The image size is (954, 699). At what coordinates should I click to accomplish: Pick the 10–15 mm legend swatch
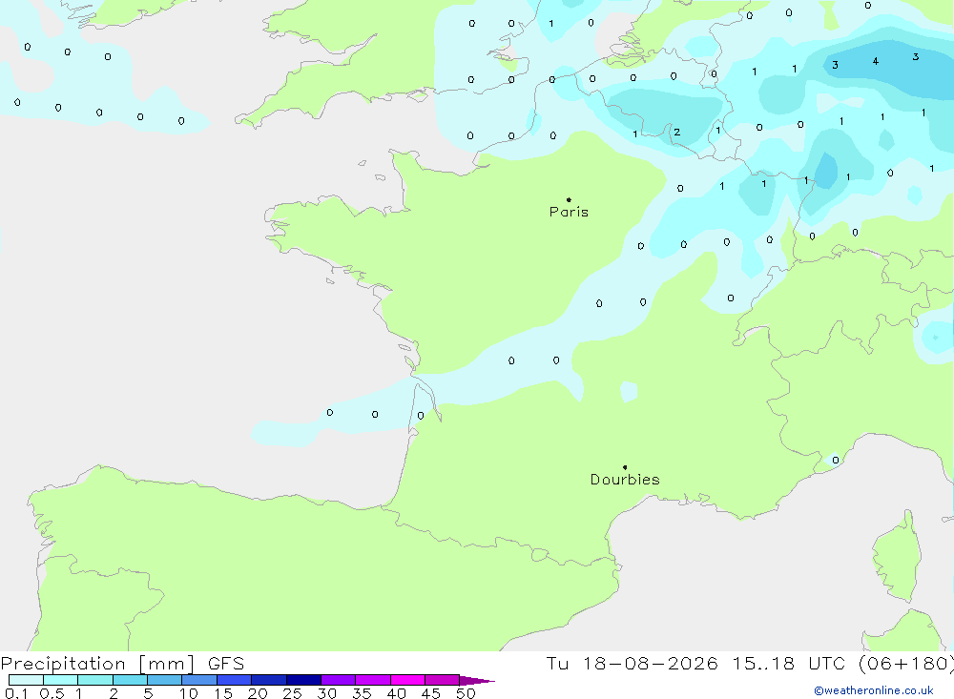199,680
